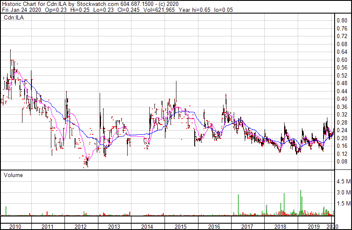Select the 2012 year marker
This screenshot has height=230, width=352.
81,227
